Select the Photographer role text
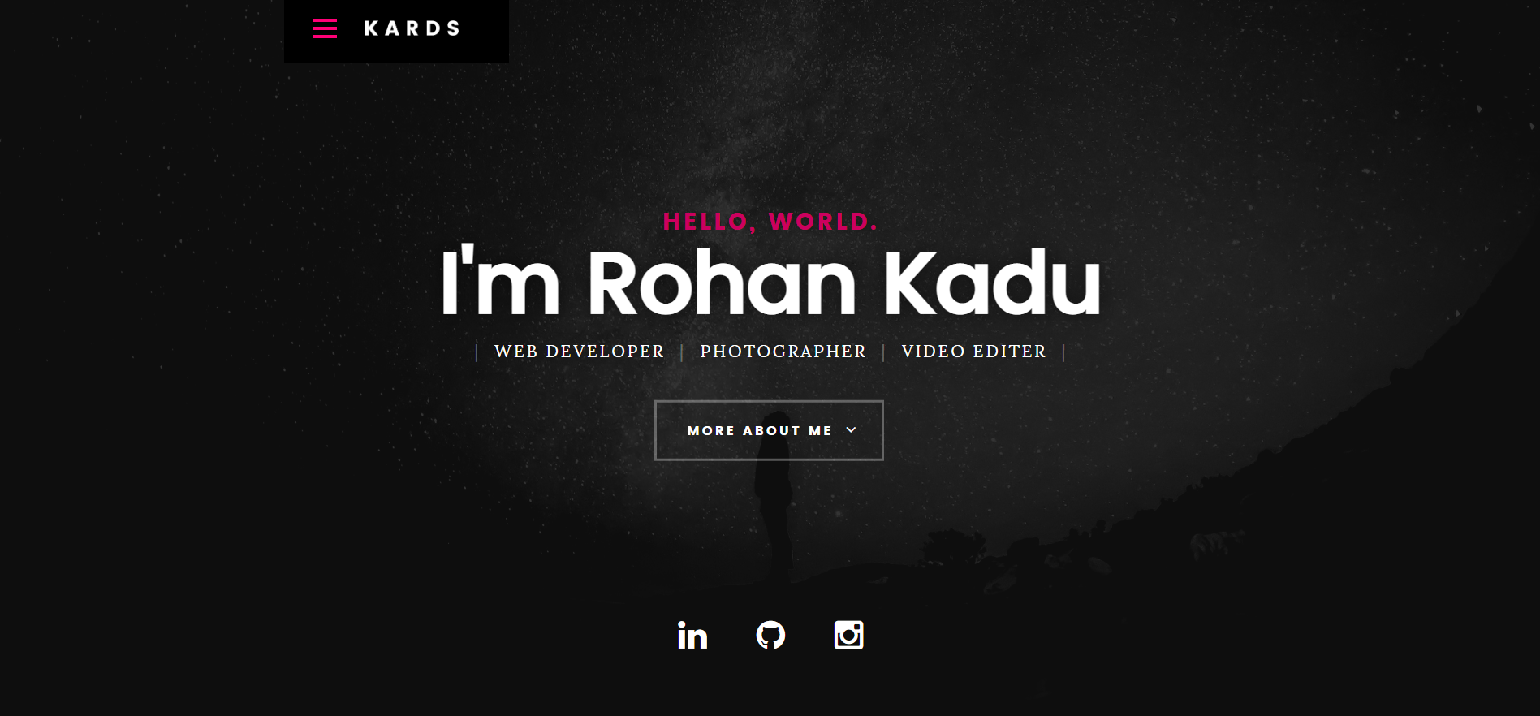This screenshot has height=716, width=1540. click(x=783, y=352)
